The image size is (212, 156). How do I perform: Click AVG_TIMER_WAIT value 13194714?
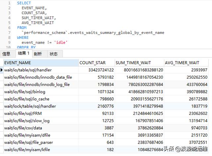198,121
